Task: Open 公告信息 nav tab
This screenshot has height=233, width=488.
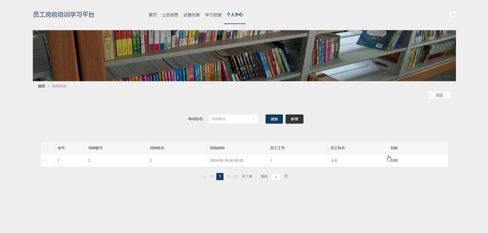Action: click(x=170, y=15)
